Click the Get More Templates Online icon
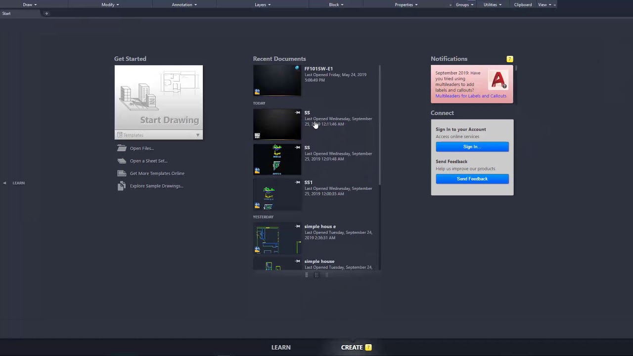The height and width of the screenshot is (356, 633). pyautogui.click(x=122, y=174)
